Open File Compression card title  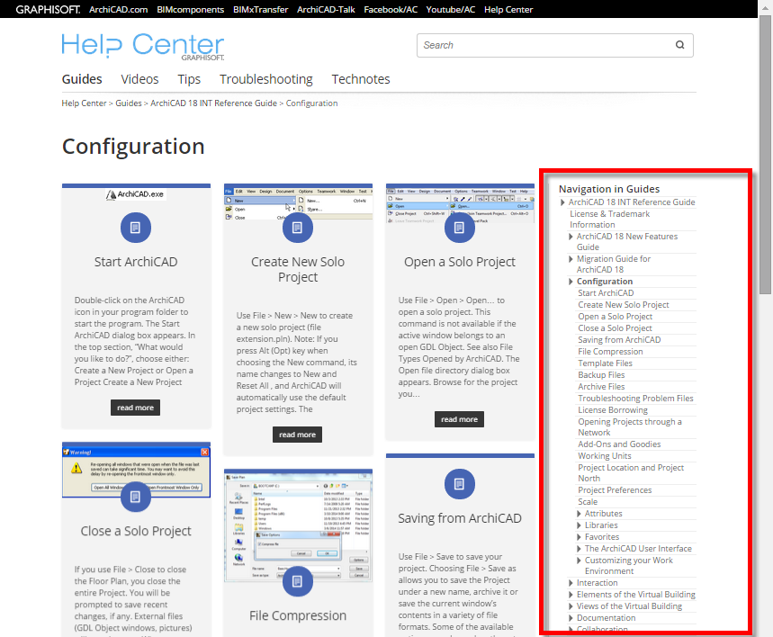297,615
